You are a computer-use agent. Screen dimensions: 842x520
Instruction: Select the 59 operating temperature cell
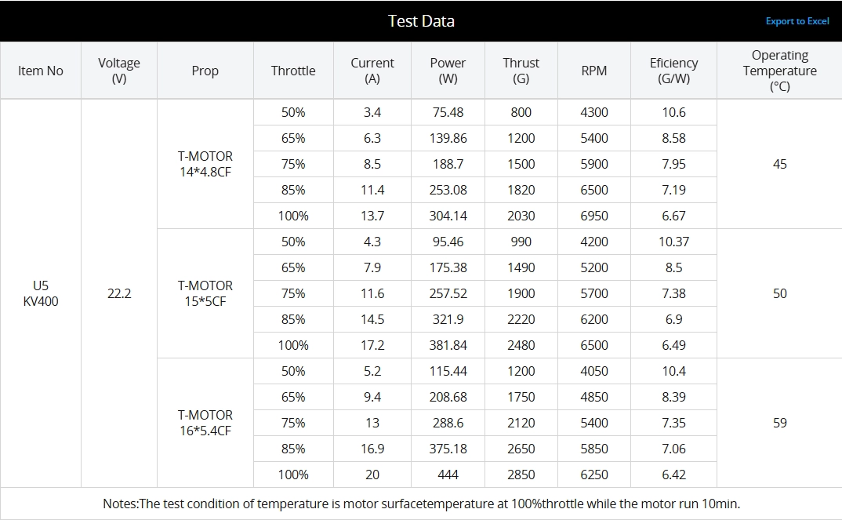click(779, 423)
